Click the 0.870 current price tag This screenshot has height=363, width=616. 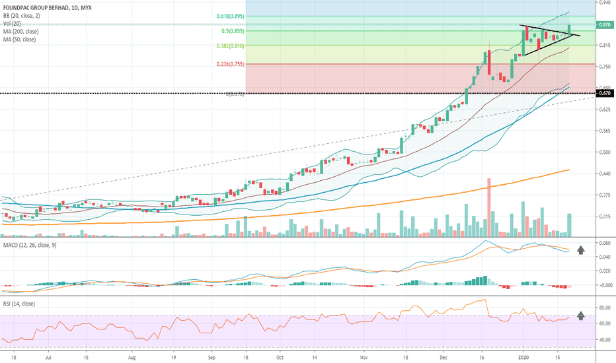click(605, 24)
